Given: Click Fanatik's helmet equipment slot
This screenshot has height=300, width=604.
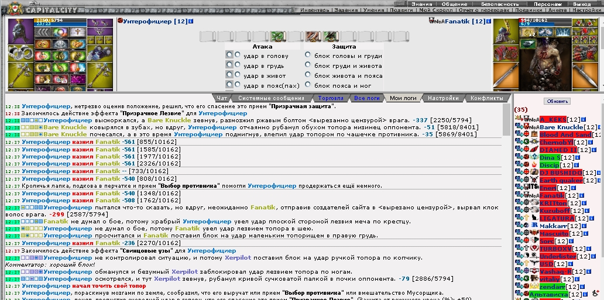Looking at the screenshot, I should click(x=506, y=31).
